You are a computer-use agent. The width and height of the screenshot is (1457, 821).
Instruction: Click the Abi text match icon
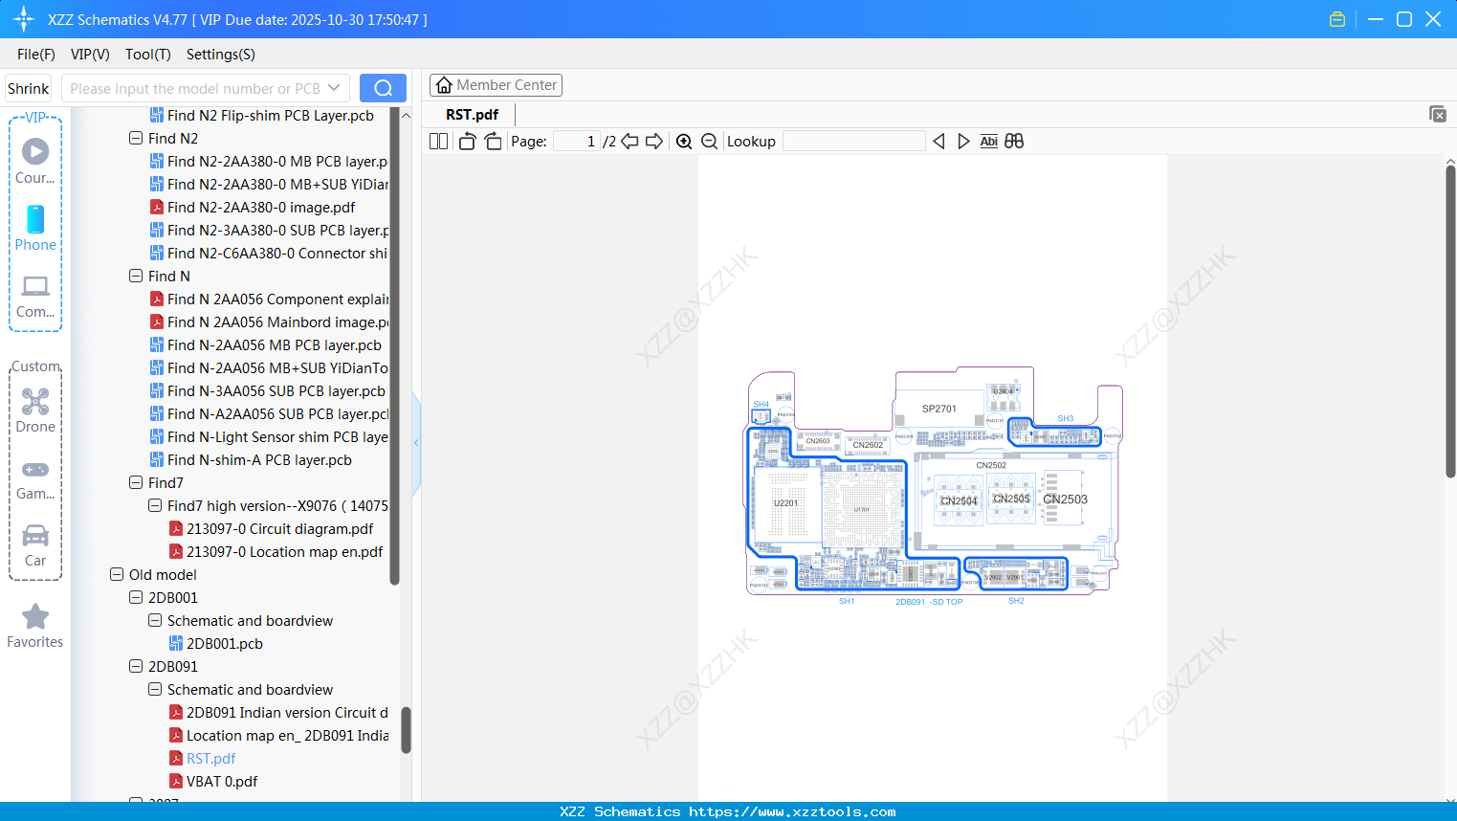point(989,142)
